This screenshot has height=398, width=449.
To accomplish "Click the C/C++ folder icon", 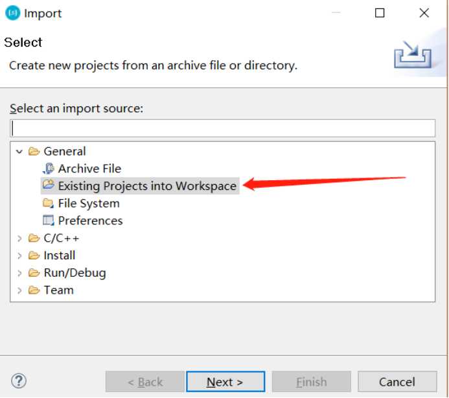I will [x=34, y=238].
